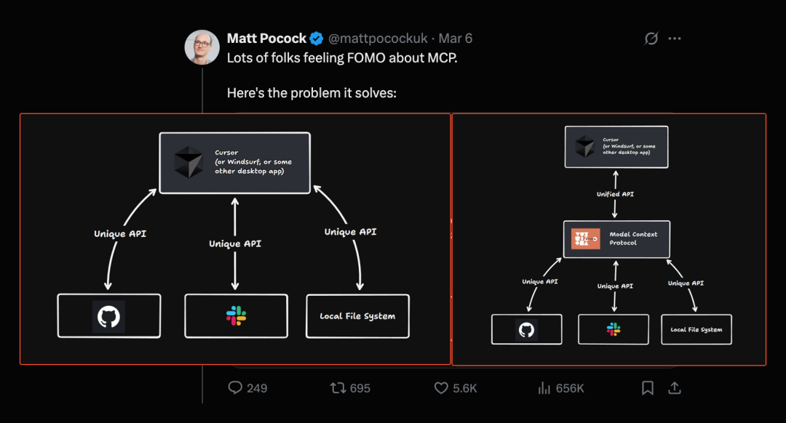
Task: Click the blue verified badge
Action: pos(317,39)
